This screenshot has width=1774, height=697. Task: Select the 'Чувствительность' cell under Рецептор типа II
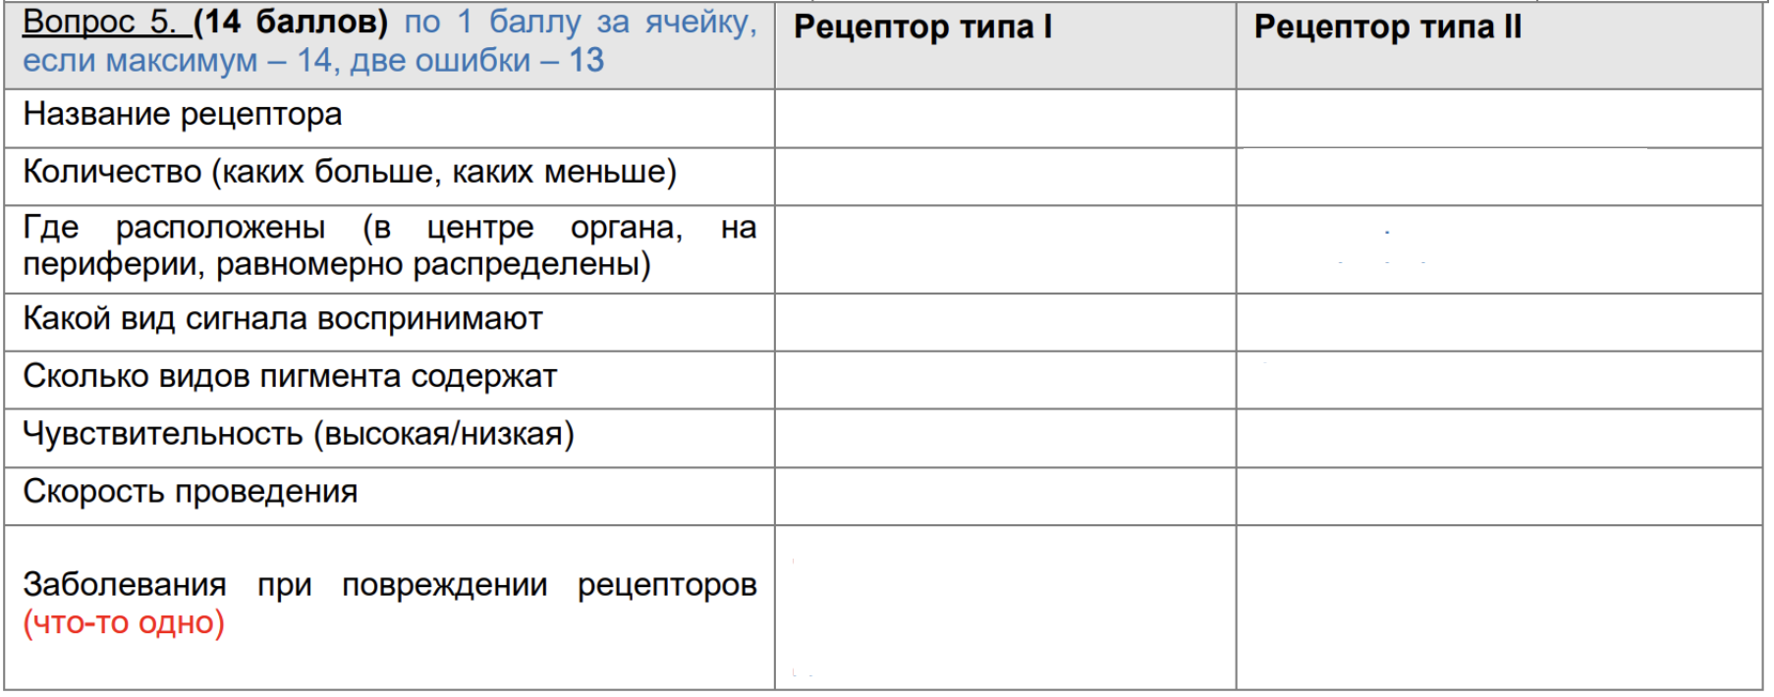coord(1499,438)
